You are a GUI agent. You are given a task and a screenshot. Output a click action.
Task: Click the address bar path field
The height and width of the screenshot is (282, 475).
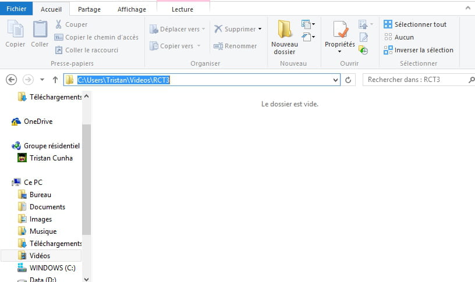click(202, 80)
